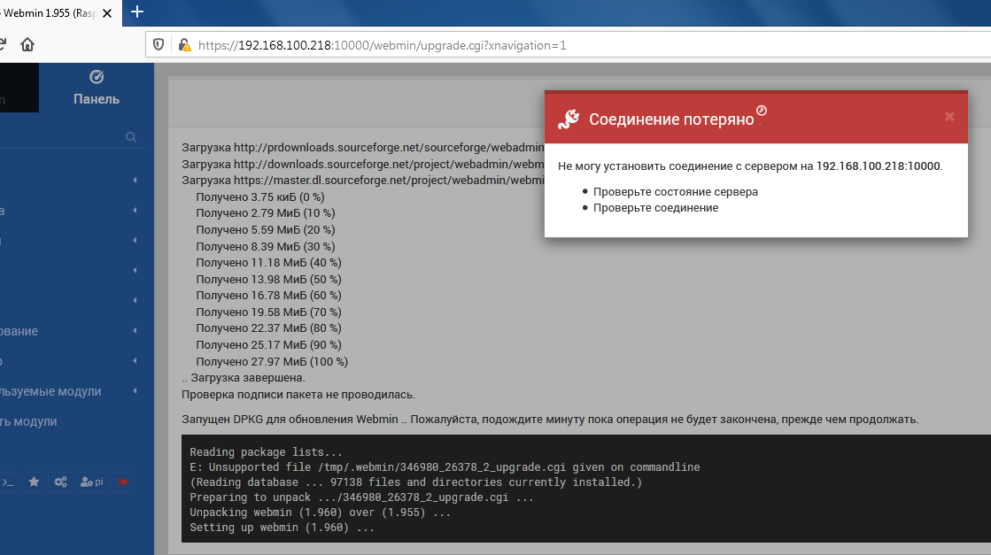Open the 'ть модули' sidebar item

pyautogui.click(x=28, y=421)
